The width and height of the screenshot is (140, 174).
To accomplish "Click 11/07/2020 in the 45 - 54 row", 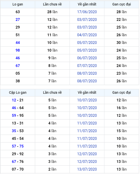I will 87,139.
